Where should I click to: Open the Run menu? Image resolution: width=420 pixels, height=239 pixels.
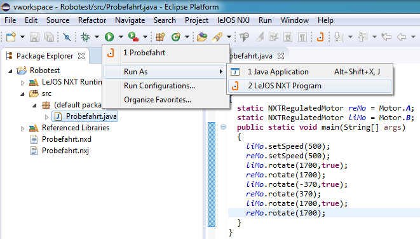point(265,20)
